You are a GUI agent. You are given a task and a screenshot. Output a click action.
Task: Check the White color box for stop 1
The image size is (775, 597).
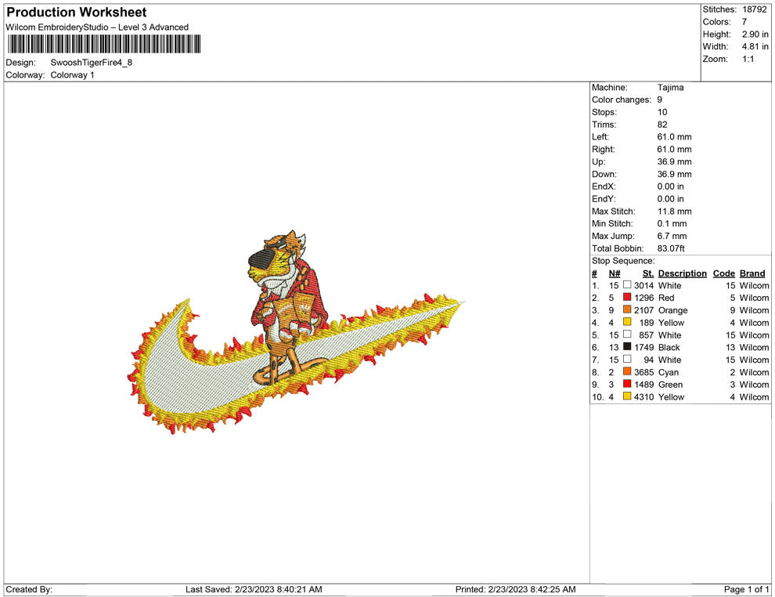[626, 285]
